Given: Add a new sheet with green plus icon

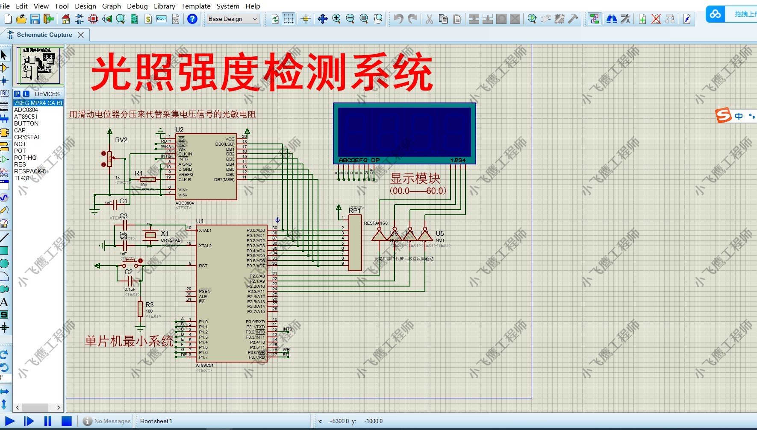Looking at the screenshot, I should [642, 19].
